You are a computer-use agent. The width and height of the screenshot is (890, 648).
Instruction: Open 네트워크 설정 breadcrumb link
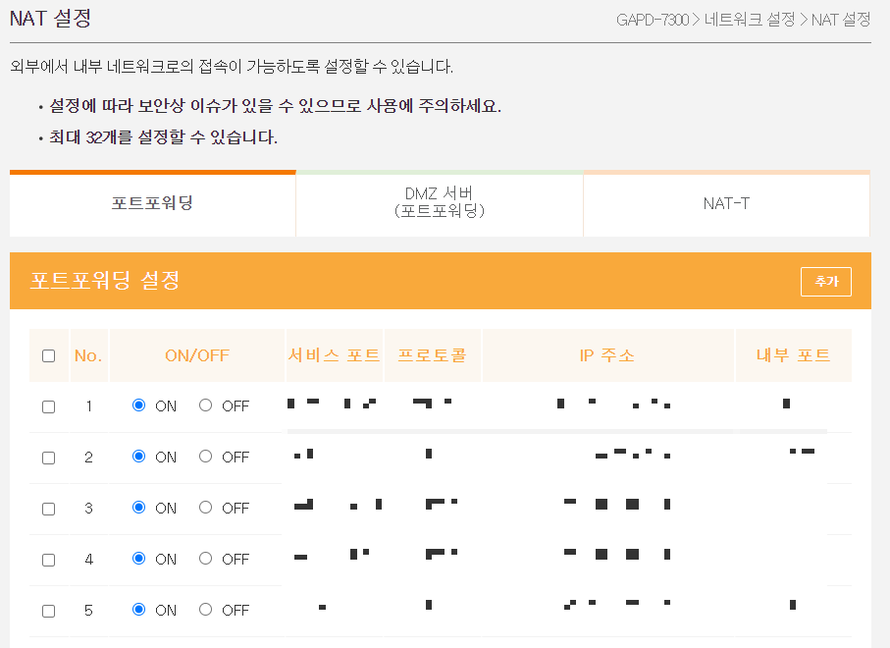pos(750,20)
